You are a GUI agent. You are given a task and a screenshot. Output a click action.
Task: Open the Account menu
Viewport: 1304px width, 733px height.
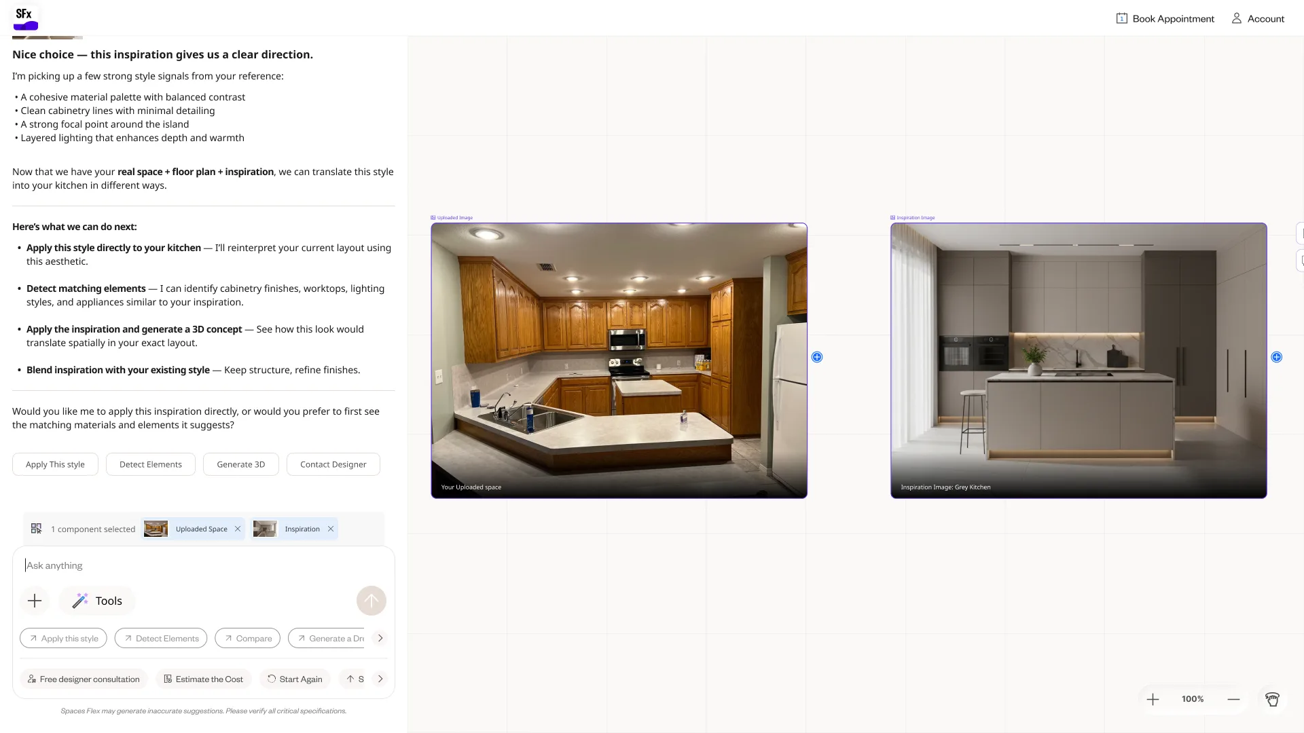point(1258,18)
